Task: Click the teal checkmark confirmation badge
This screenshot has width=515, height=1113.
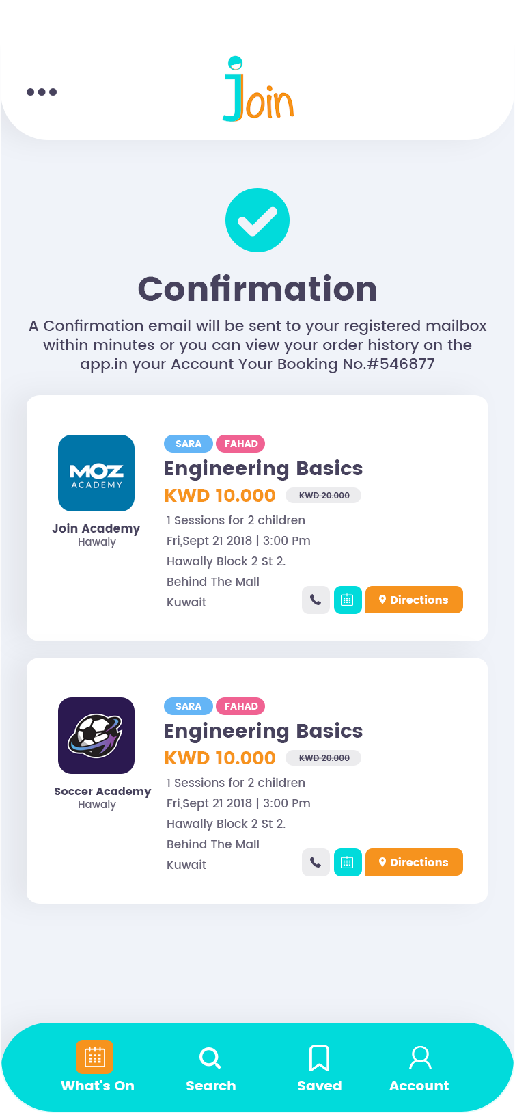Action: click(x=257, y=220)
